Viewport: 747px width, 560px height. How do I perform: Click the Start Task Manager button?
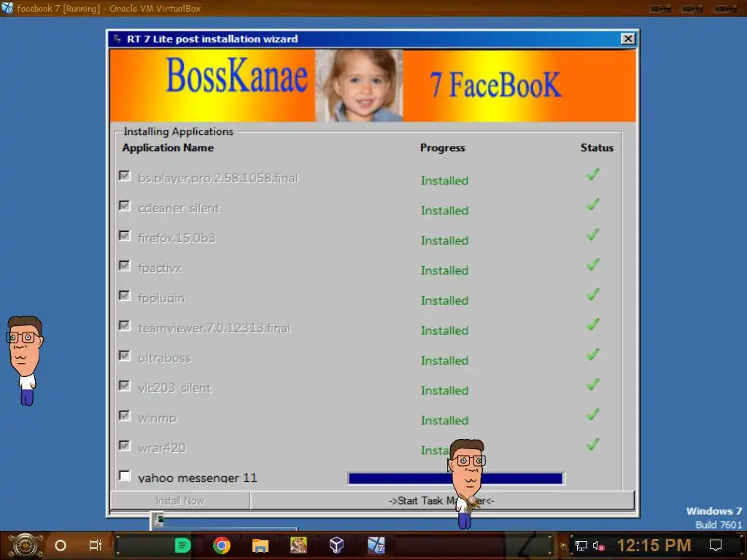[x=442, y=500]
